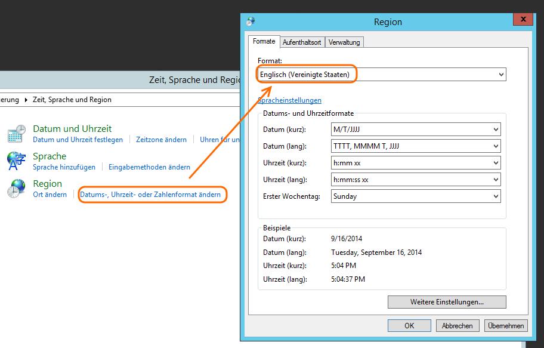Open the Format language dropdown
Viewport: 544px width, 348px height.
[x=382, y=75]
